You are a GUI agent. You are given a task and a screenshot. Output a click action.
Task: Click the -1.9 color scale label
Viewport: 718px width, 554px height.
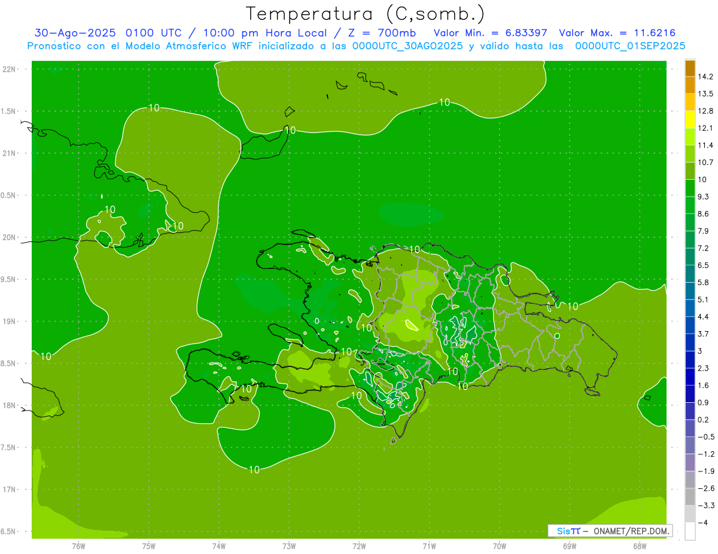(705, 472)
